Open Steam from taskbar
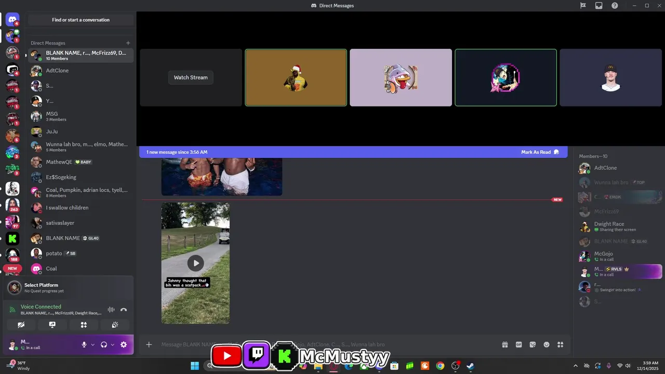The image size is (665, 374). (x=470, y=366)
